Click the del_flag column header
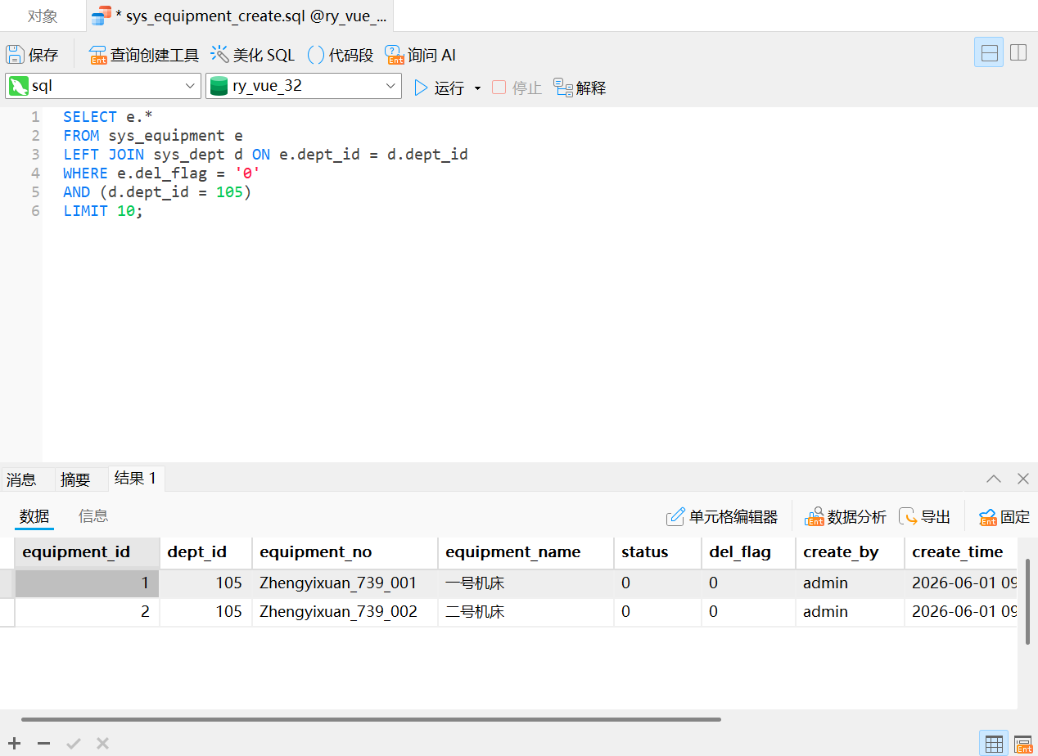 click(x=748, y=552)
